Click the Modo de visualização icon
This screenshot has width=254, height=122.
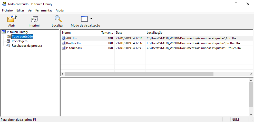point(84,19)
